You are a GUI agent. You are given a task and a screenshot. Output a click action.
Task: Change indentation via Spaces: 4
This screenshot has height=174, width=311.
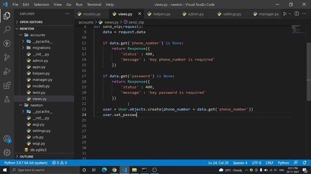coord(240,163)
